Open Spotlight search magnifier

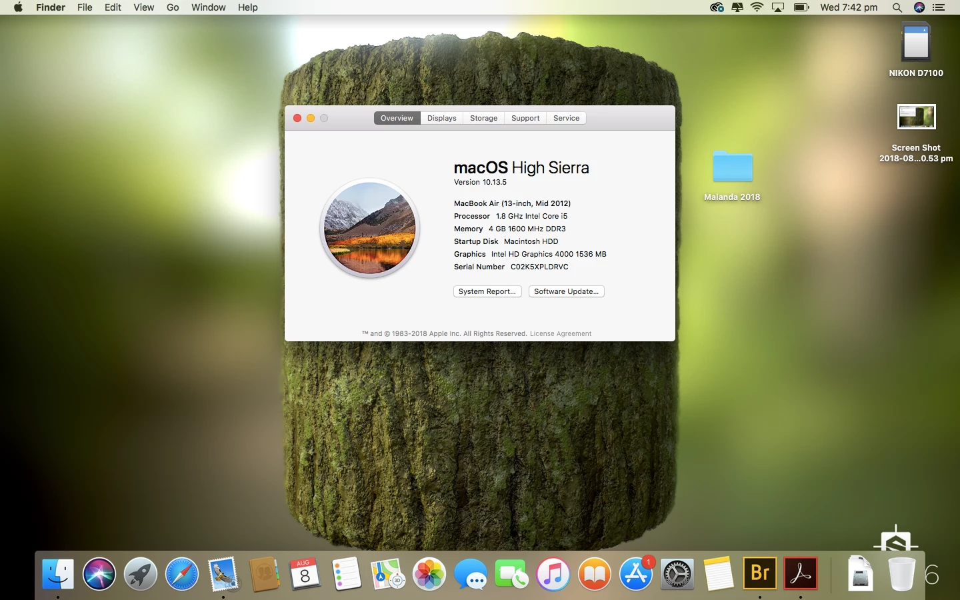(x=897, y=7)
